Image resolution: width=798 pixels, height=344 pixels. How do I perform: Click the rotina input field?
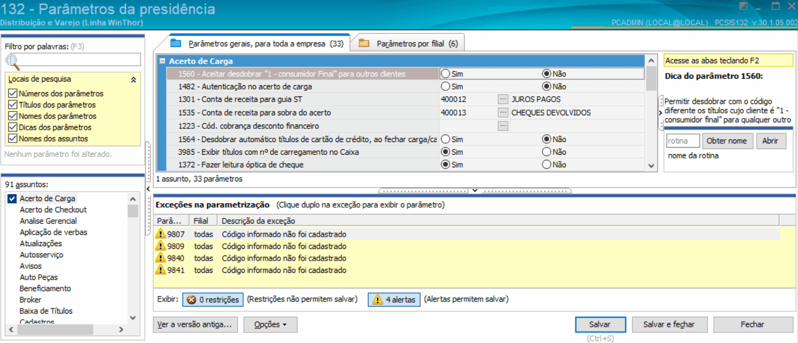(x=683, y=141)
